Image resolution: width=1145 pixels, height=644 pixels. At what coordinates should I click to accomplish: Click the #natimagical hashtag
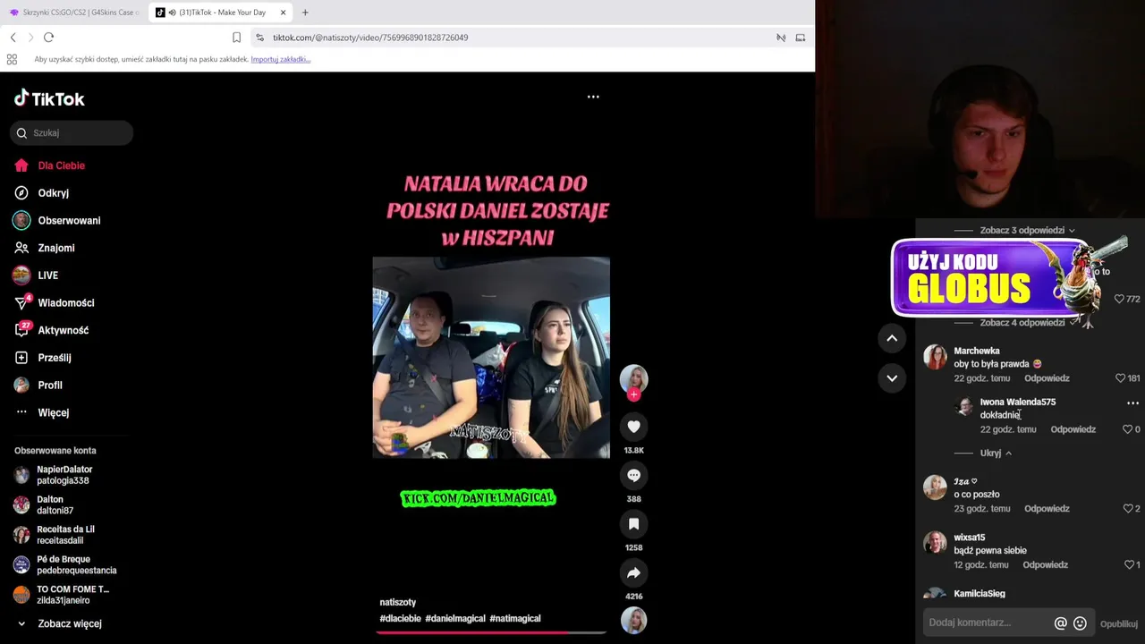tap(515, 618)
